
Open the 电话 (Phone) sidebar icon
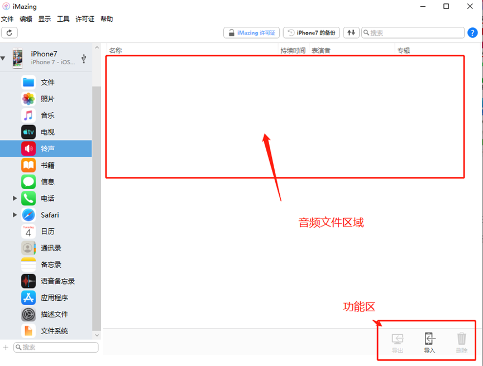click(x=28, y=199)
